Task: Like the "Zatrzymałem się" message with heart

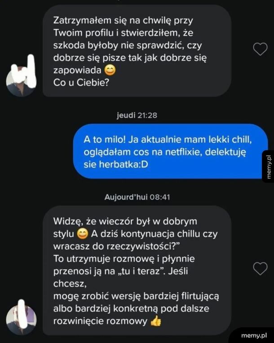Action: click(x=260, y=49)
